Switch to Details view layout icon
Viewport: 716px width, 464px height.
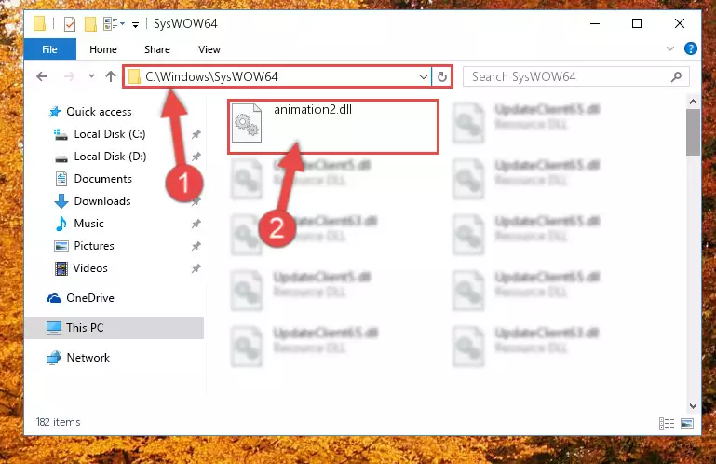click(x=667, y=423)
